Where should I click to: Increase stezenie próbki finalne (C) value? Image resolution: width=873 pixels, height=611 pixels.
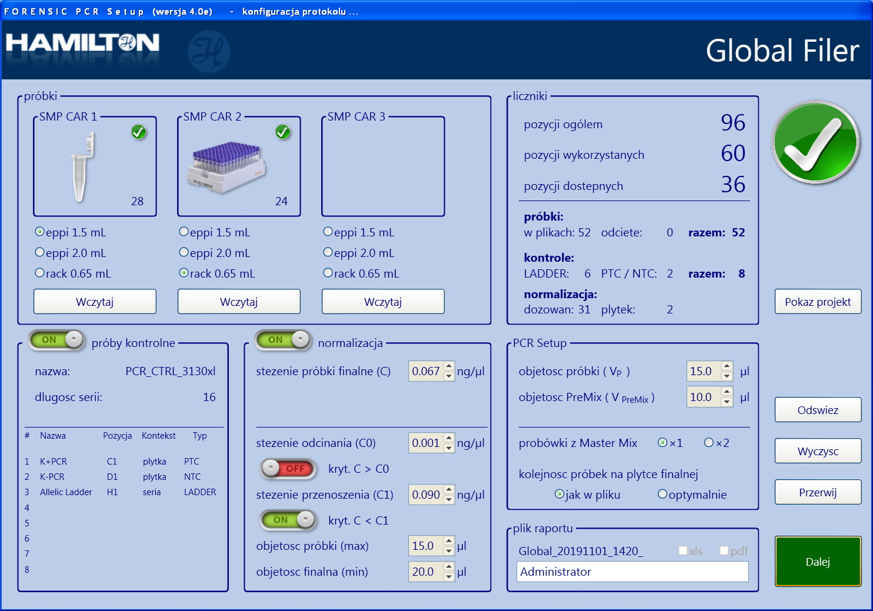[x=449, y=366]
